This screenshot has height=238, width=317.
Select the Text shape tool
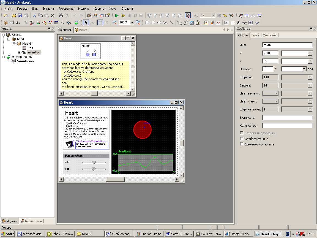(179, 23)
